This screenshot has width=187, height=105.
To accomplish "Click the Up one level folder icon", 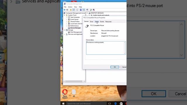I will pos(71,10).
